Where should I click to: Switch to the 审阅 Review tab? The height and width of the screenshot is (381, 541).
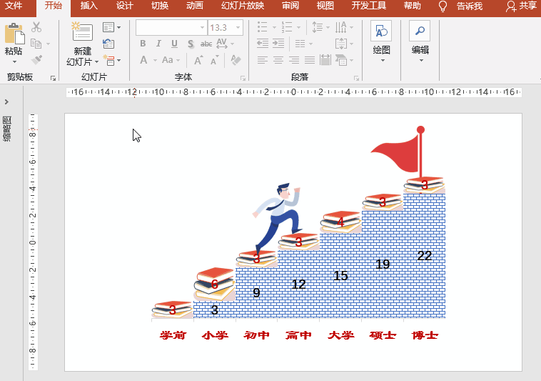[x=290, y=6]
